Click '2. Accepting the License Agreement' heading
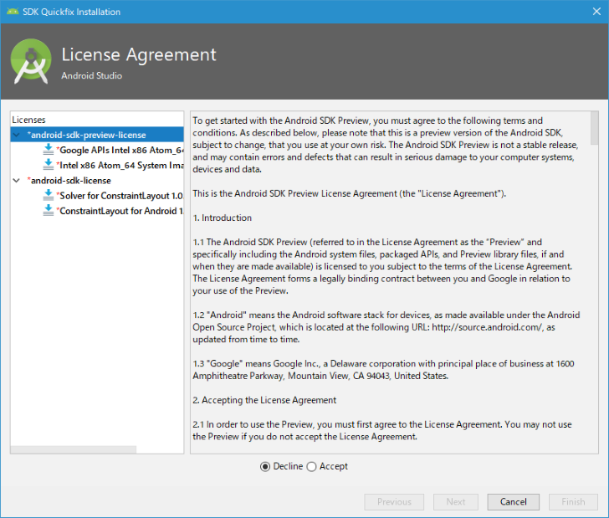609x518 pixels. (264, 400)
